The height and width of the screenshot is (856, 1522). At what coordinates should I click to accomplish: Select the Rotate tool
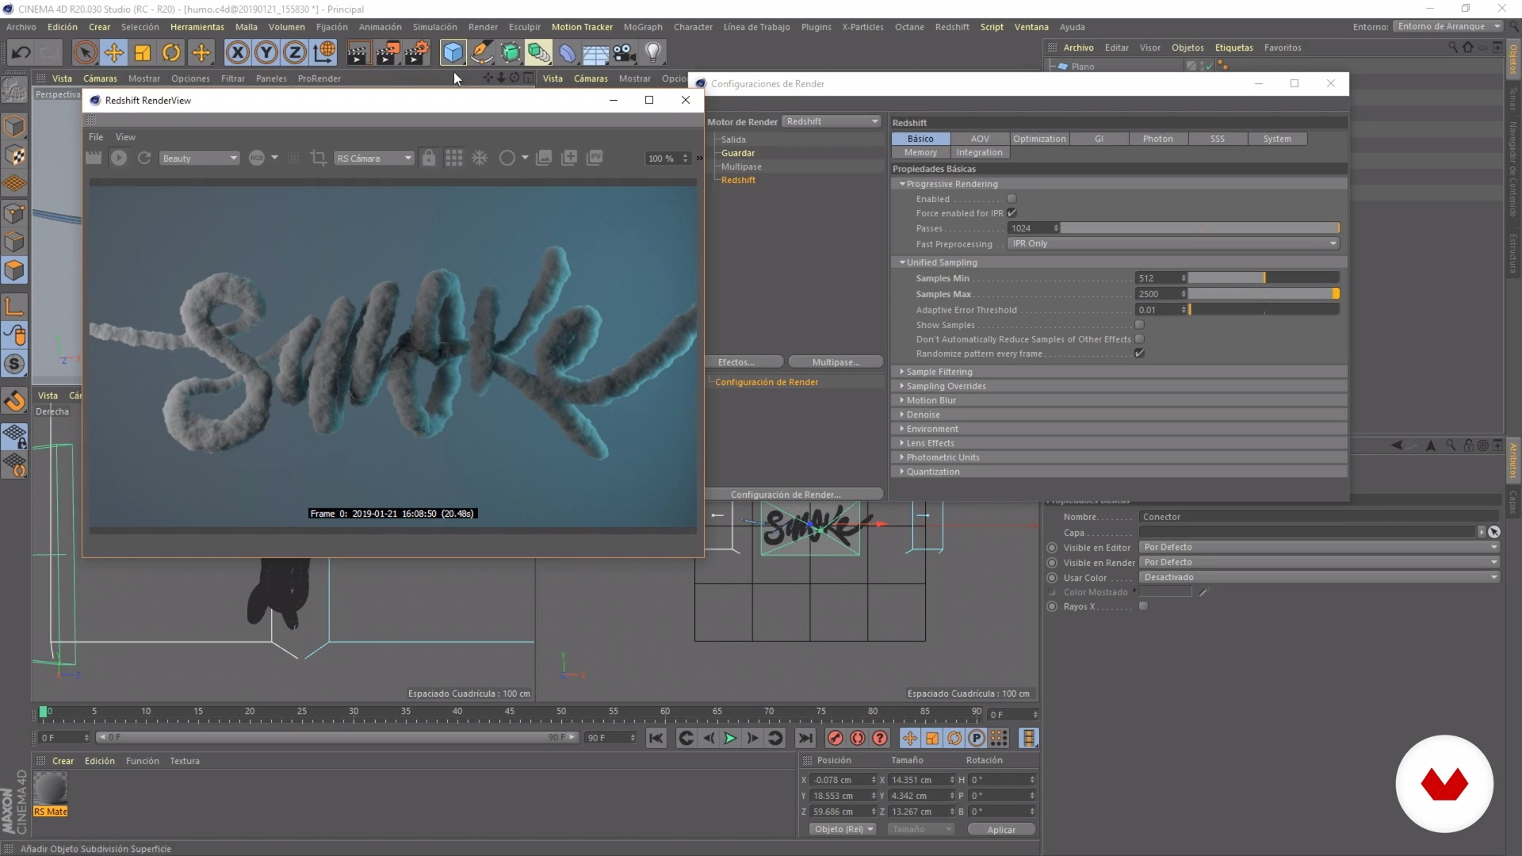pos(171,53)
